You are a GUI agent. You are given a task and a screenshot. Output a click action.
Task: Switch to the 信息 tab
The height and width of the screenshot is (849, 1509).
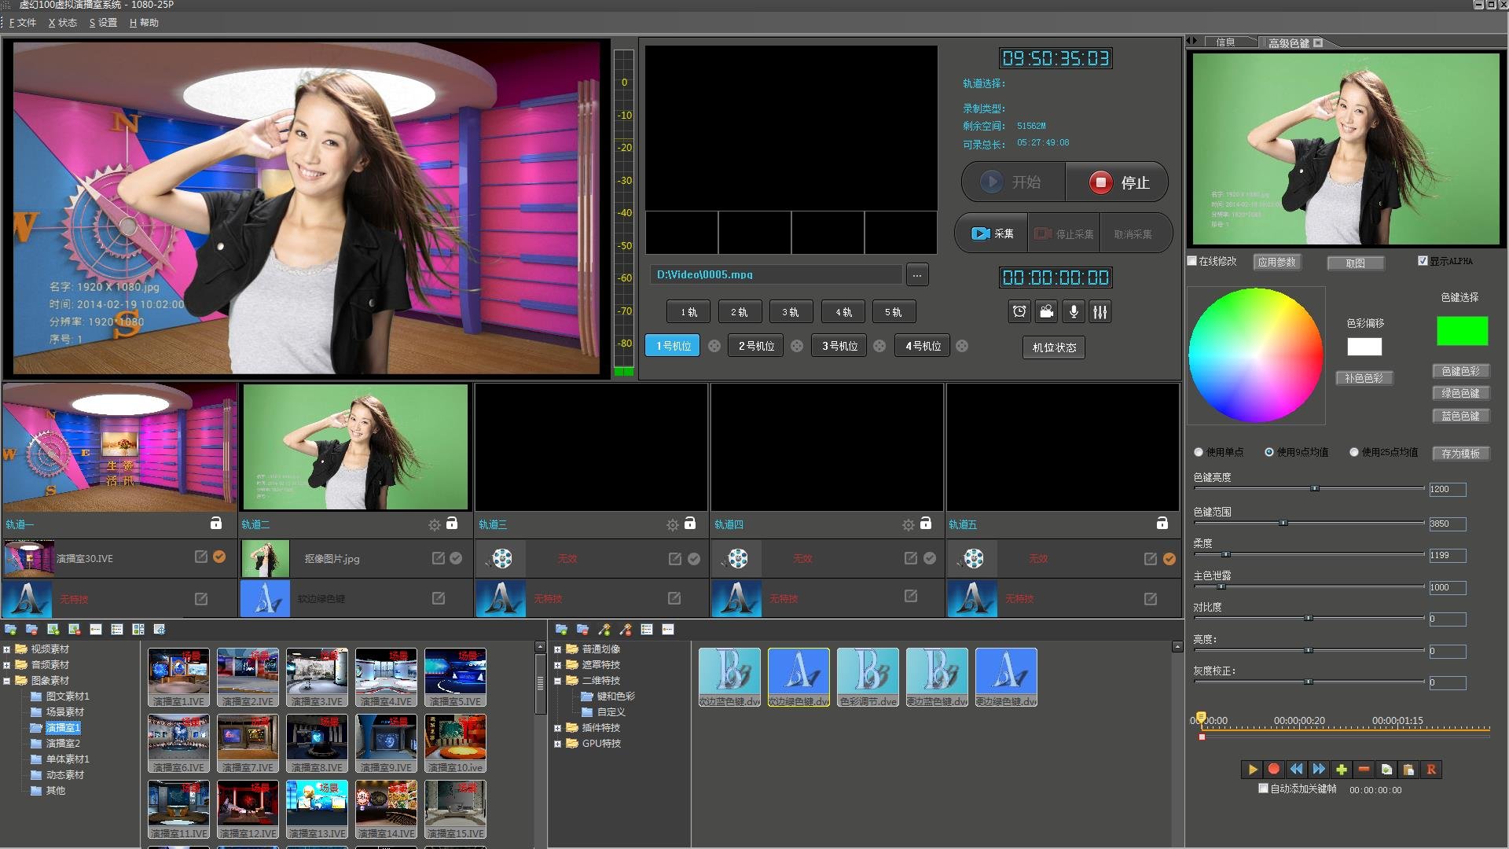pos(1224,42)
